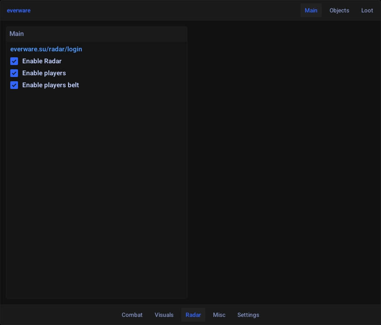
Task: Select the Main tab in header
Action: pos(311,10)
